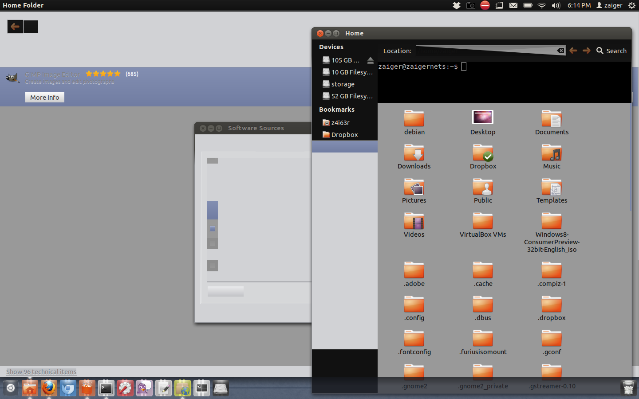Image resolution: width=639 pixels, height=399 pixels.
Task: Click the back arrow in Software Center
Action: (15, 27)
